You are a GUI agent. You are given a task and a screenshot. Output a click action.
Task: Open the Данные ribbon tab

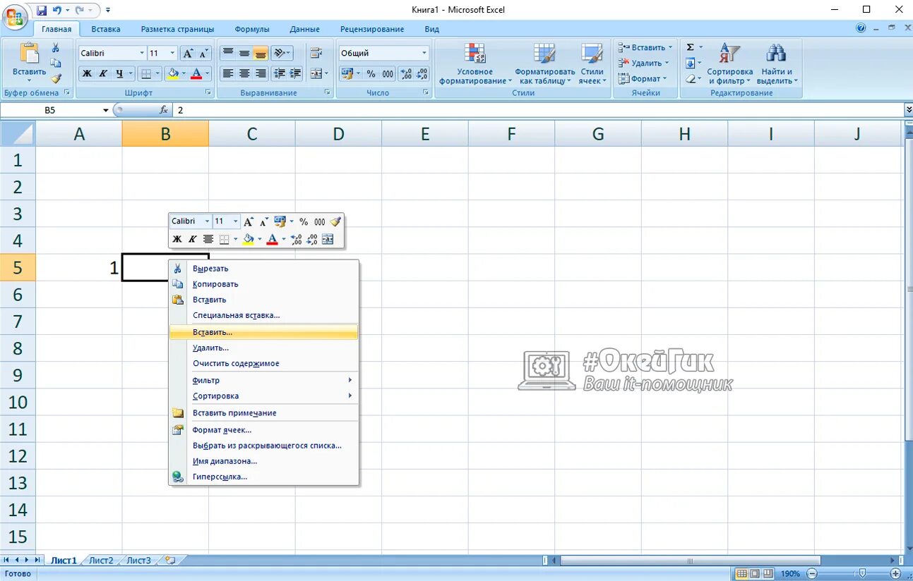(x=305, y=29)
